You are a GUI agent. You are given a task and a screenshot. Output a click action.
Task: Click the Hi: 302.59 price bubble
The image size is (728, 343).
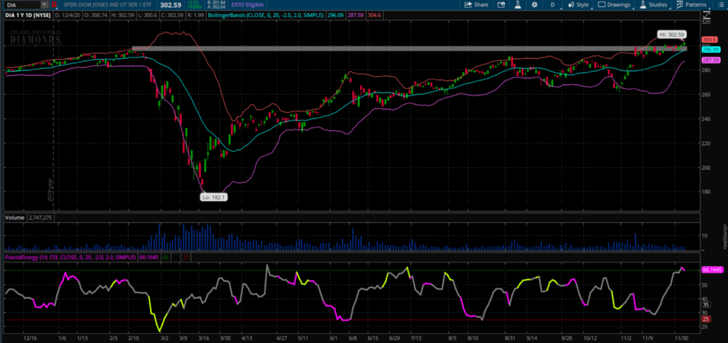671,34
